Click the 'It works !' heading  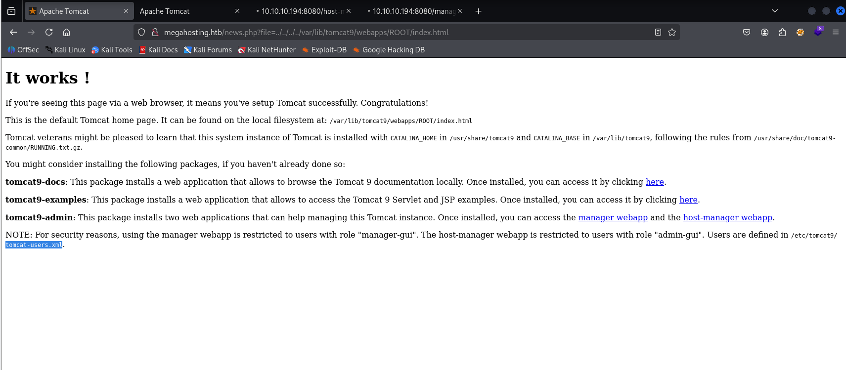(x=47, y=78)
